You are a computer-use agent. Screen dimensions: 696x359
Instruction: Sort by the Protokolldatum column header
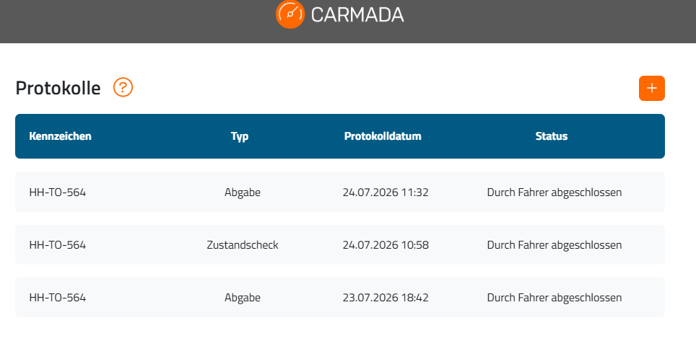[x=383, y=136]
